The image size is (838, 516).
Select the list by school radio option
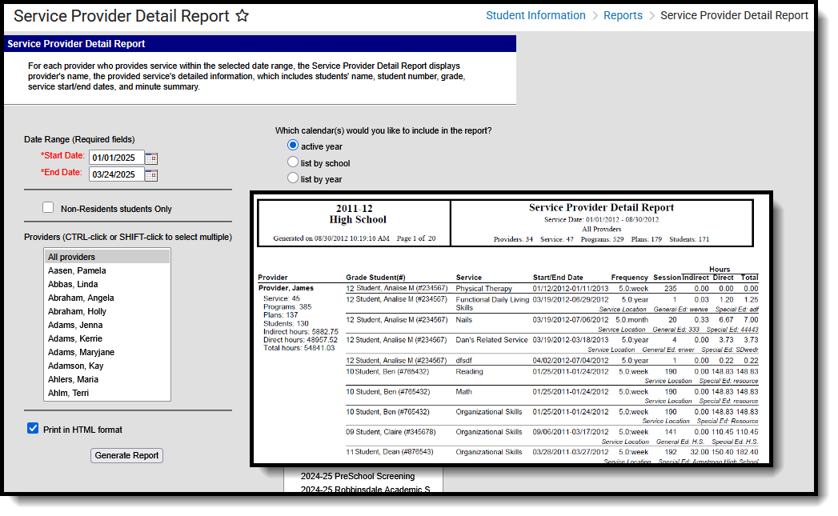pyautogui.click(x=293, y=162)
